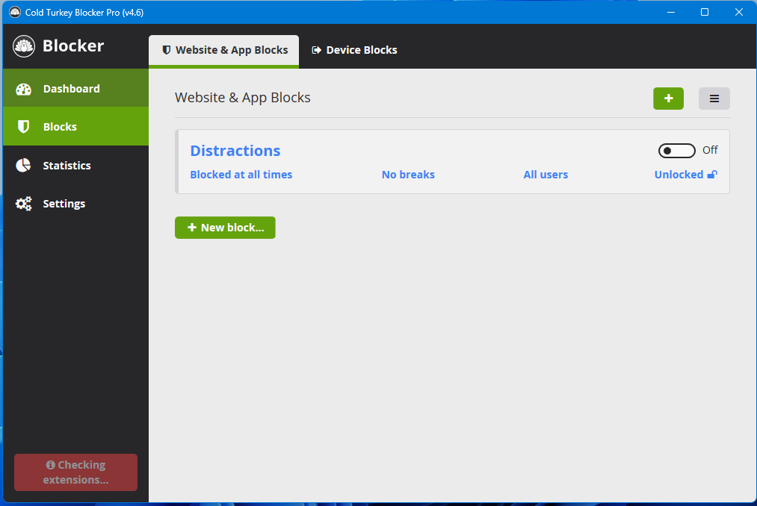Viewport: 757px width, 506px height.
Task: Click the unlocked padlock icon
Action: pyautogui.click(x=712, y=175)
